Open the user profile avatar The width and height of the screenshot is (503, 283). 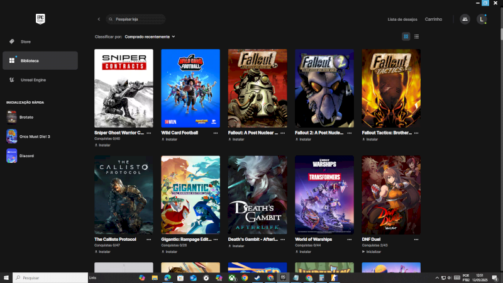[482, 19]
